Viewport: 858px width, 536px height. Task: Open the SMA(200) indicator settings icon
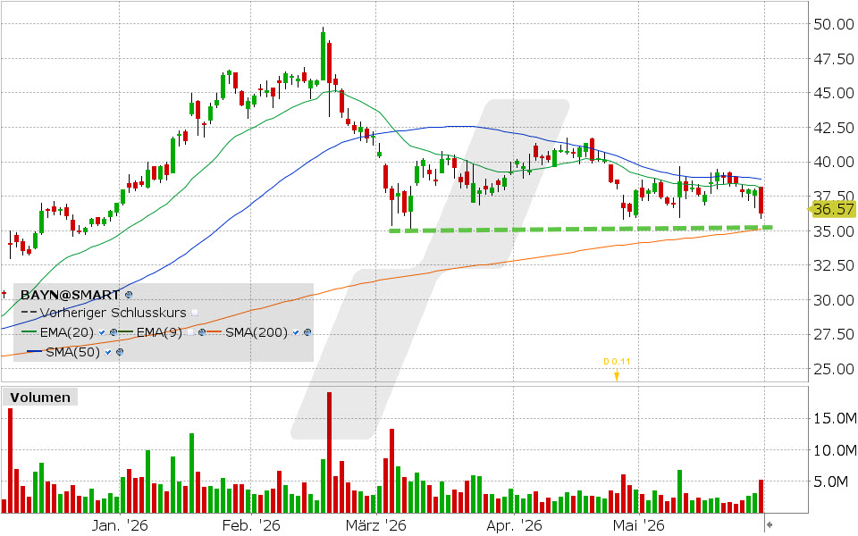pos(307,332)
